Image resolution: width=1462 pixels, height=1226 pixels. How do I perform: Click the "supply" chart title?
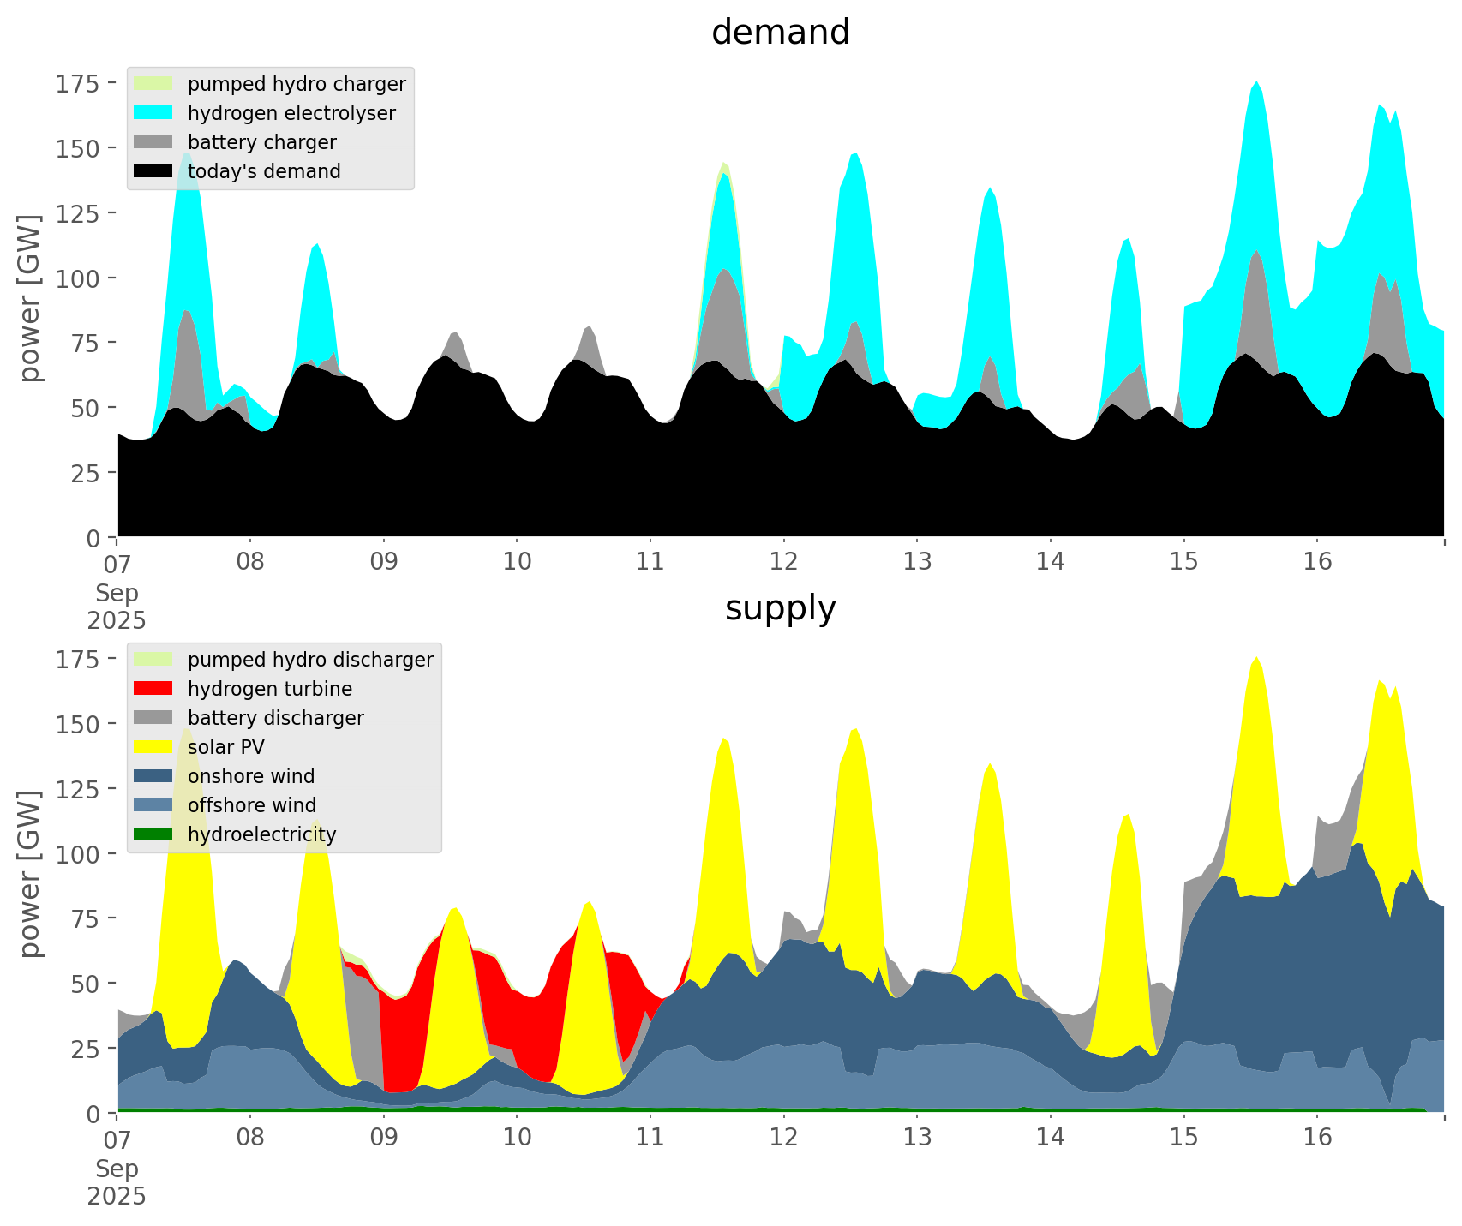tap(780, 608)
